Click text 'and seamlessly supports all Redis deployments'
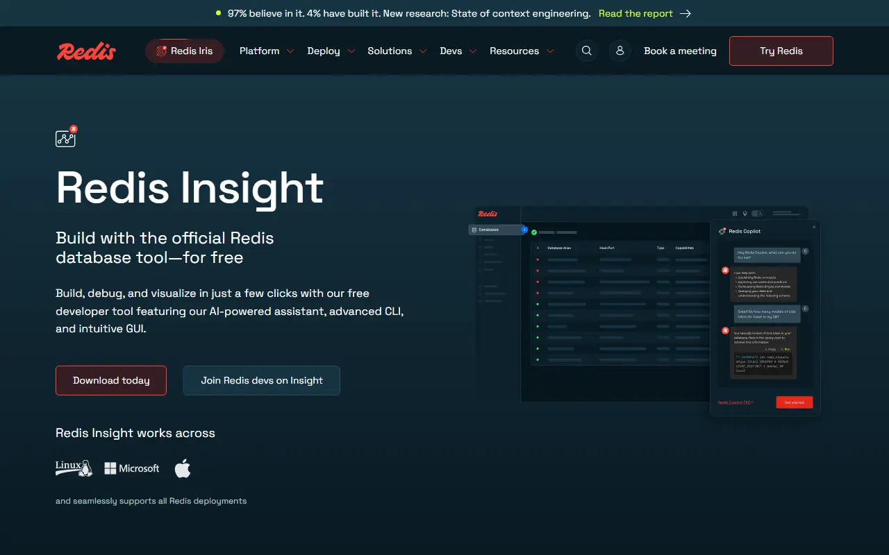 tap(151, 501)
